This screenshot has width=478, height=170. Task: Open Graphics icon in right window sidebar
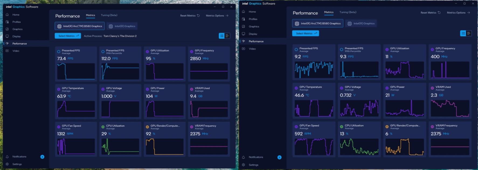point(244,26)
